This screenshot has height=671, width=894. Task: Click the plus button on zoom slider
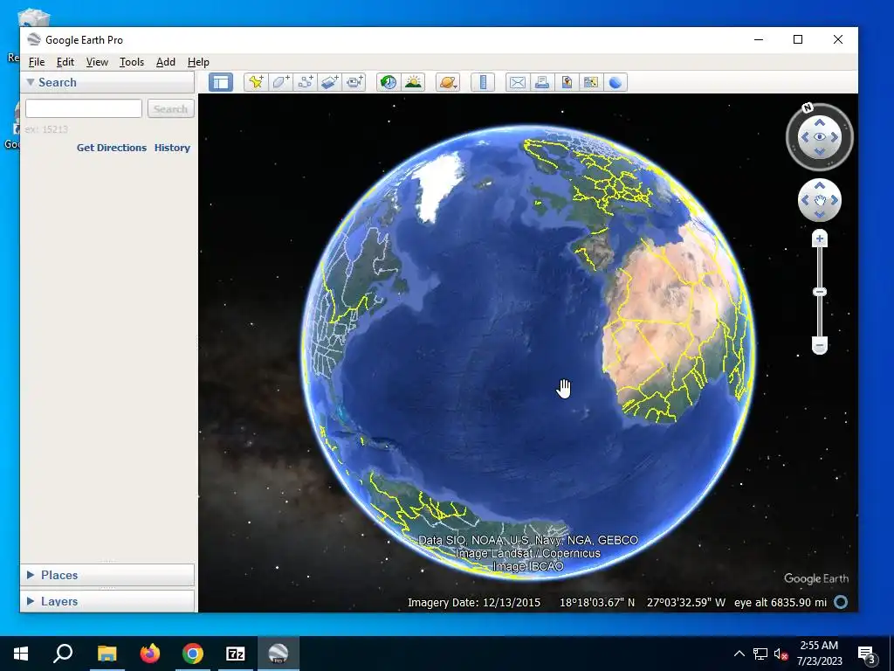point(819,239)
